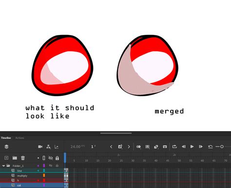
Task: Toggle the layer depth panel icon
Action: 57,147
